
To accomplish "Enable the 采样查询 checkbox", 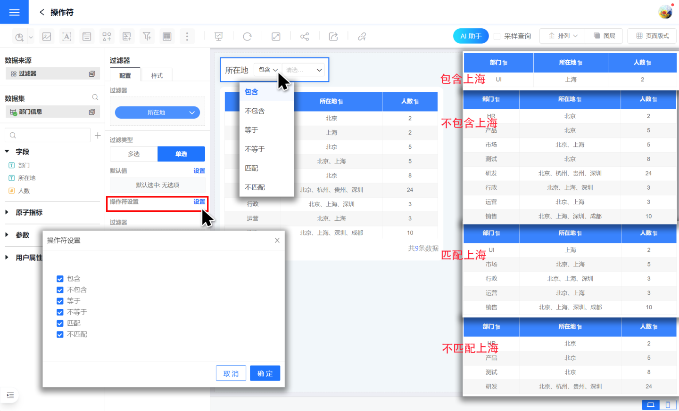I will pyautogui.click(x=497, y=36).
